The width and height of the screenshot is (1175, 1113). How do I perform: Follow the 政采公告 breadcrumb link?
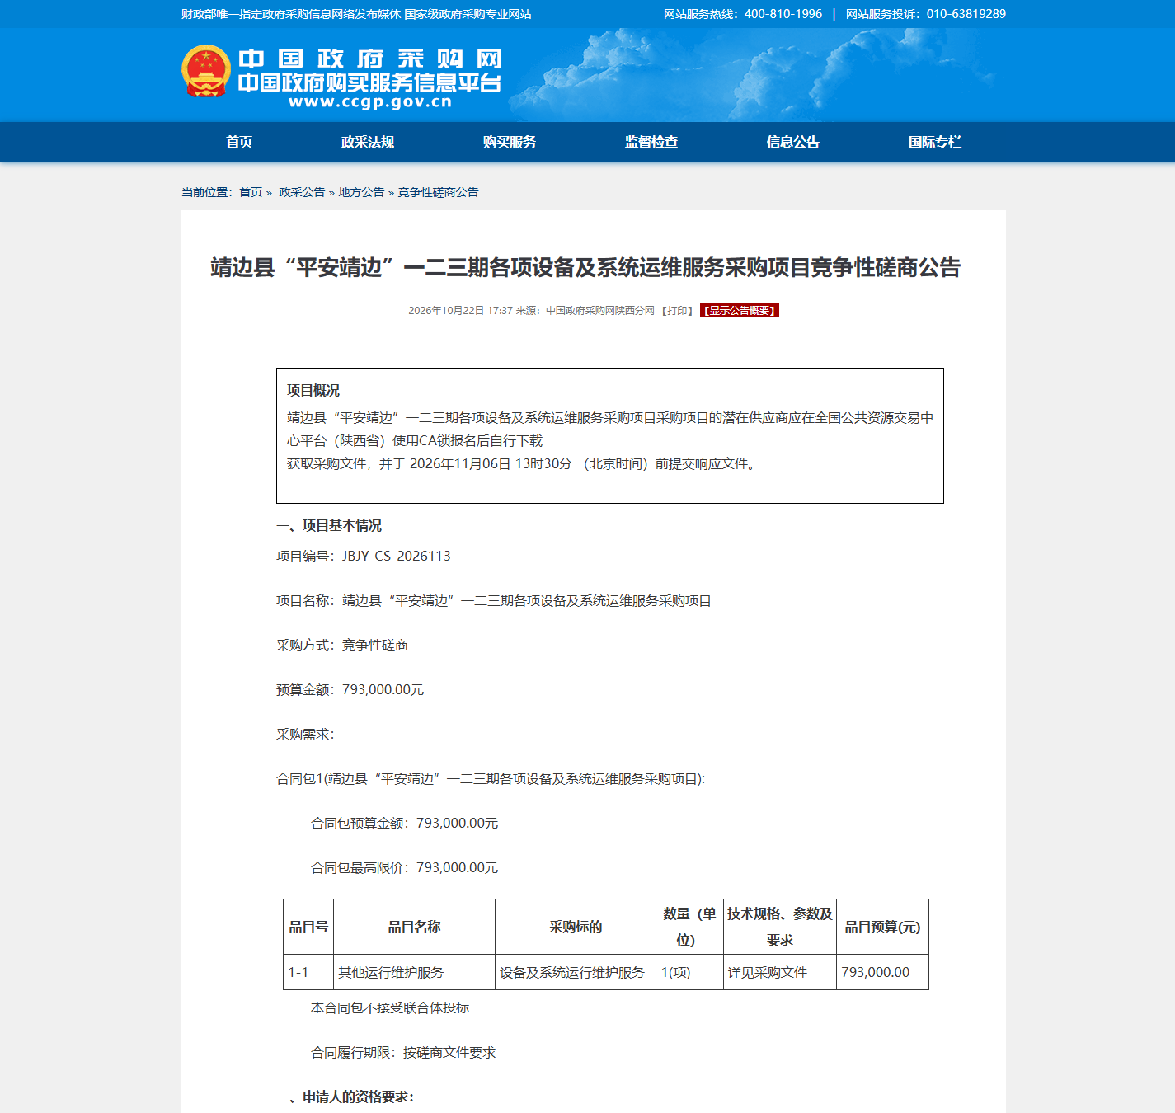[x=302, y=192]
